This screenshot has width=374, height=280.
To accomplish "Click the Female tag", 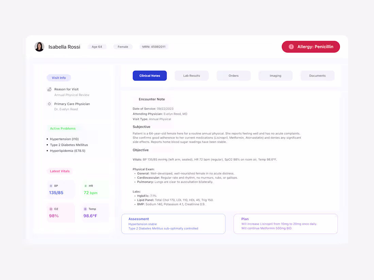I will point(123,47).
